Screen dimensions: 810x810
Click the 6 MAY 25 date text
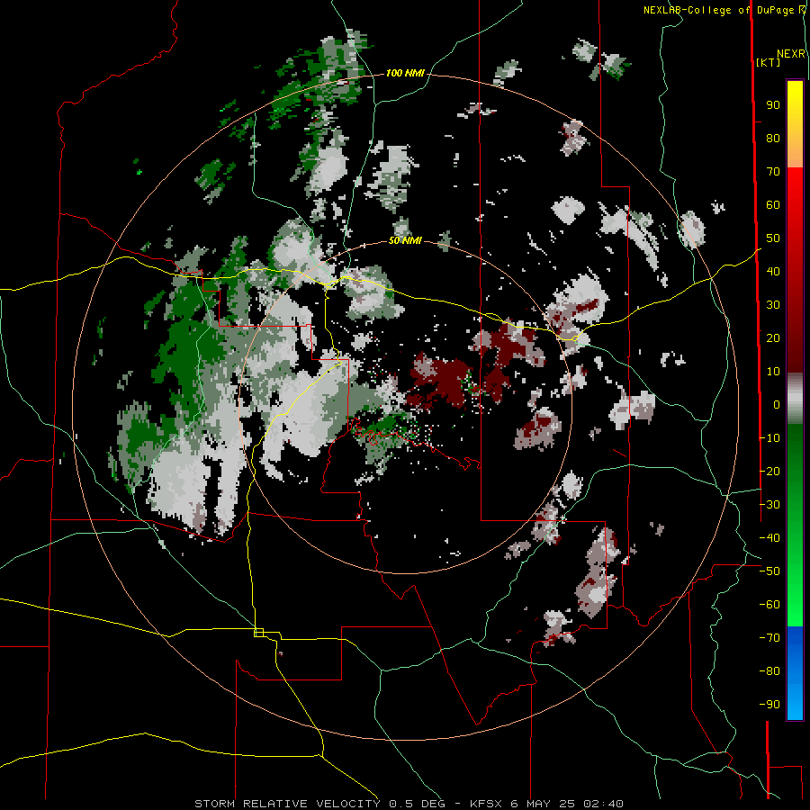coord(543,804)
